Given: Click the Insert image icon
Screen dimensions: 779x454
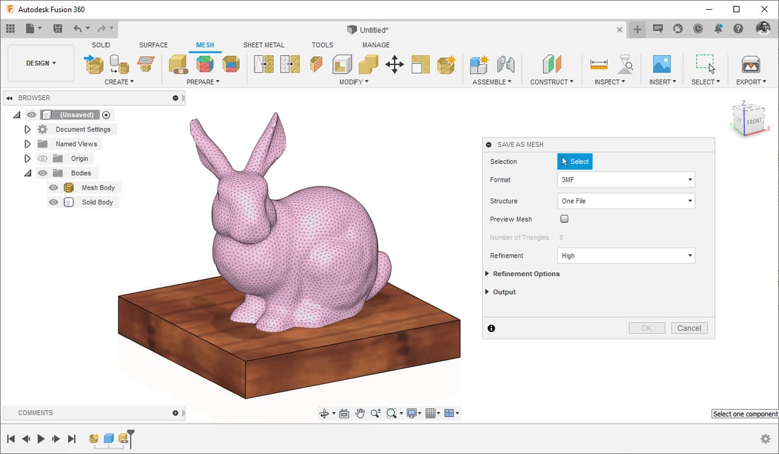Looking at the screenshot, I should [x=662, y=64].
